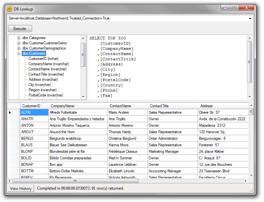This screenshot has height=202, width=264.
Task: Sort by Address column header
Action: coord(223,106)
